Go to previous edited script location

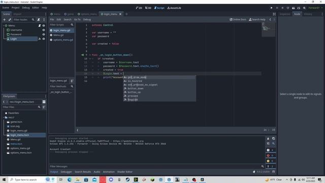[x=270, y=19]
